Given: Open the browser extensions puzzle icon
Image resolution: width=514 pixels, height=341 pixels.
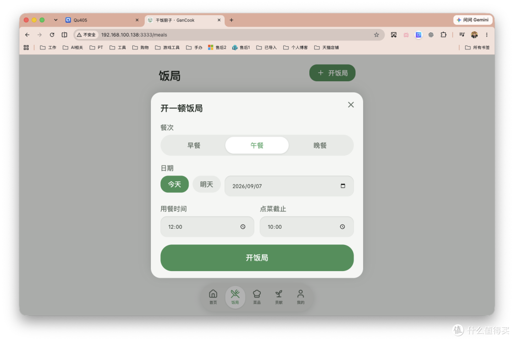Looking at the screenshot, I should (443, 35).
